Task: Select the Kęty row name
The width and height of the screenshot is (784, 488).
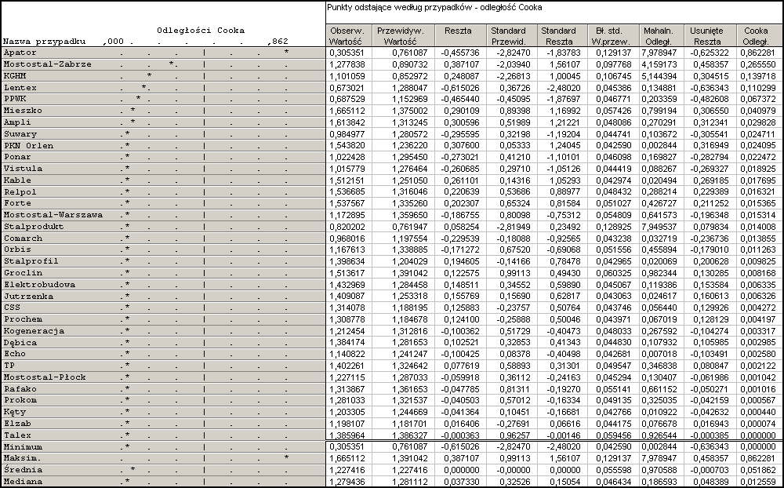Action: point(14,412)
